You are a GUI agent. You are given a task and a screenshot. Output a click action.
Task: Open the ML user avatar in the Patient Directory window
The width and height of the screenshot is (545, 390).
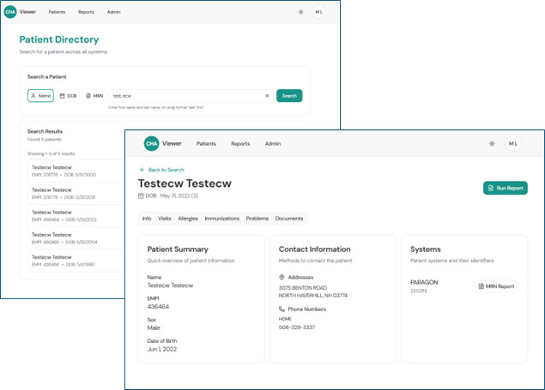[318, 12]
